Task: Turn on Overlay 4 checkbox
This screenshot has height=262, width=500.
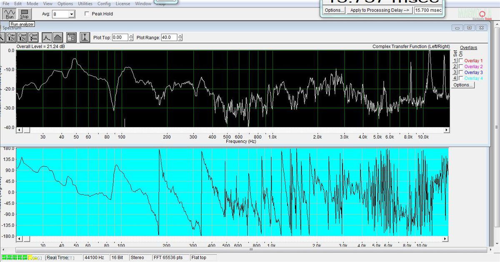Action: tap(461, 78)
